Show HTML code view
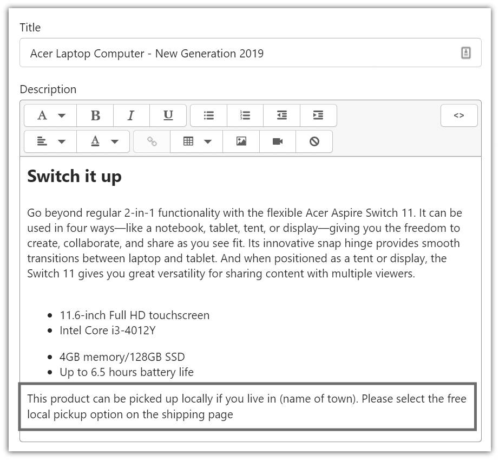 click(x=459, y=115)
